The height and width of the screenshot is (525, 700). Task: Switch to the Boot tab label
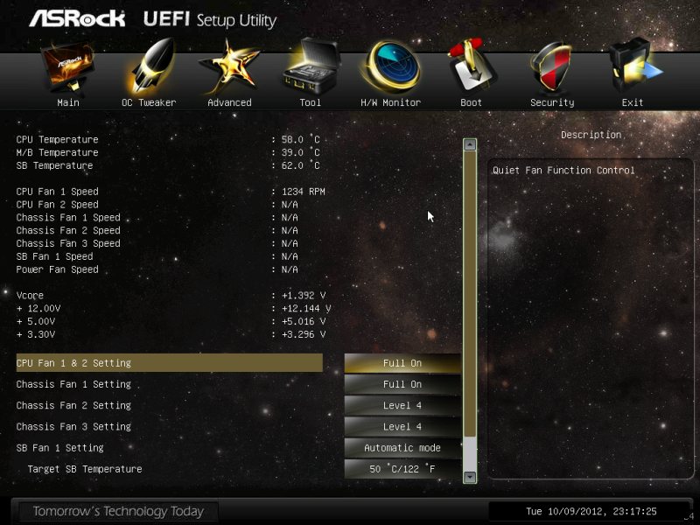[x=471, y=102]
